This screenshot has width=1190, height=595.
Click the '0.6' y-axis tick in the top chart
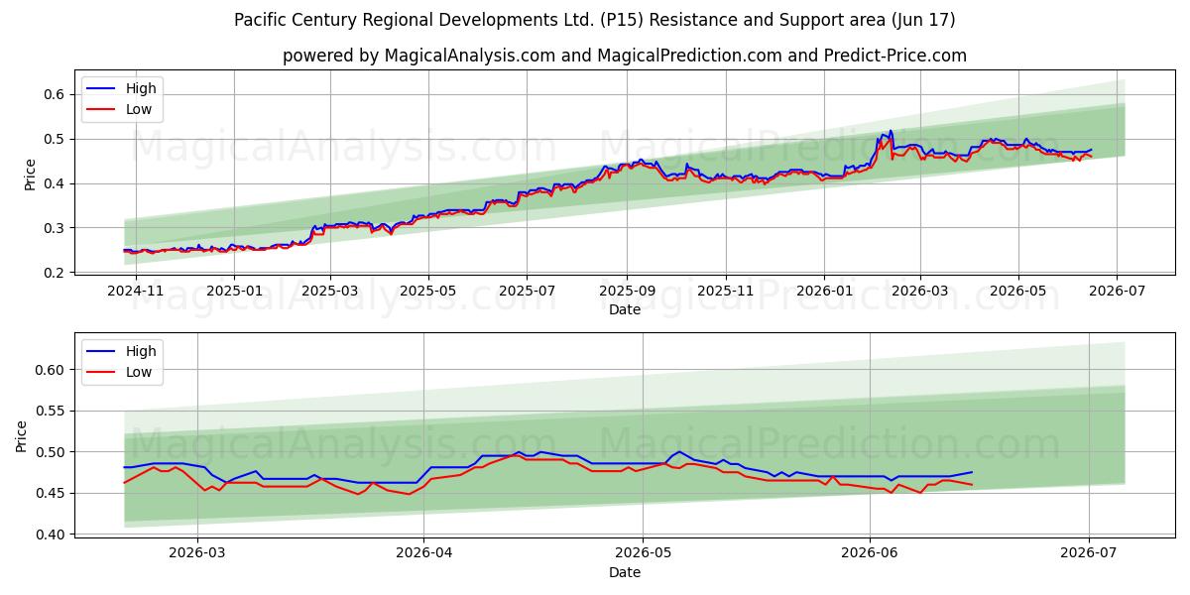55,94
